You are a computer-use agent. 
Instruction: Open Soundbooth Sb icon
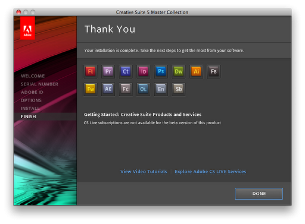(178, 89)
